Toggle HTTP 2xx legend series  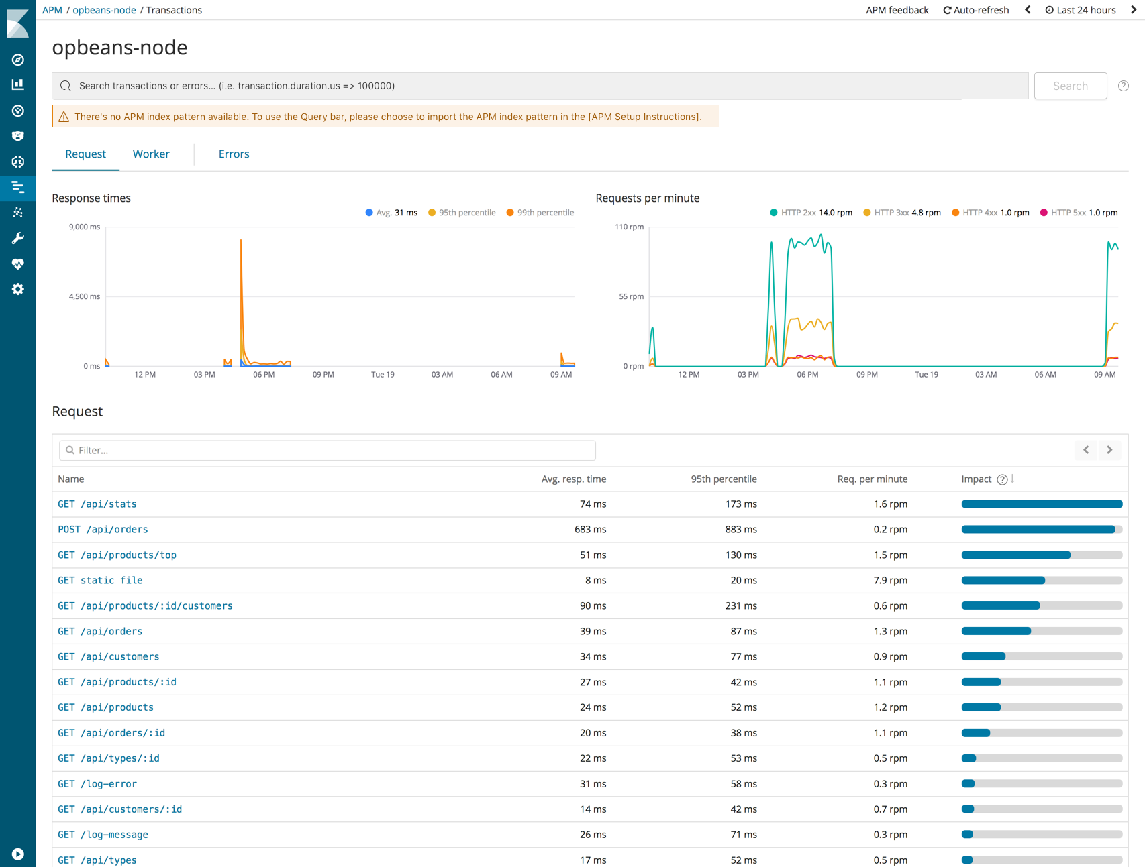[x=811, y=213]
